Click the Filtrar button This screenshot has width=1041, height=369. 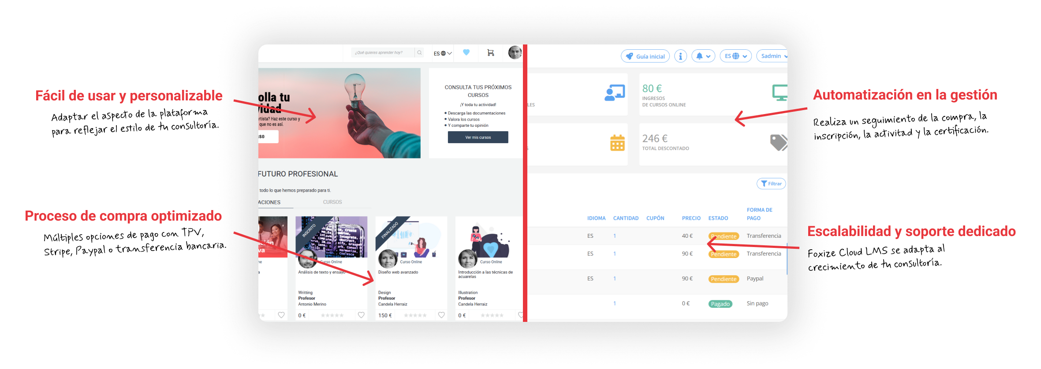771,184
